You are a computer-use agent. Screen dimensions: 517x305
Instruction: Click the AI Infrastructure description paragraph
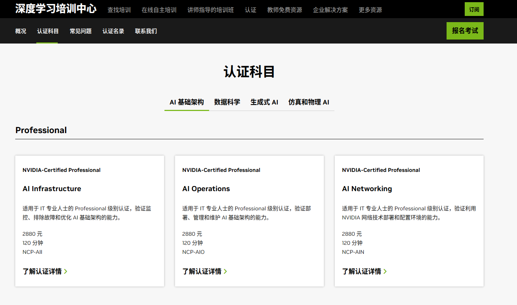click(87, 213)
